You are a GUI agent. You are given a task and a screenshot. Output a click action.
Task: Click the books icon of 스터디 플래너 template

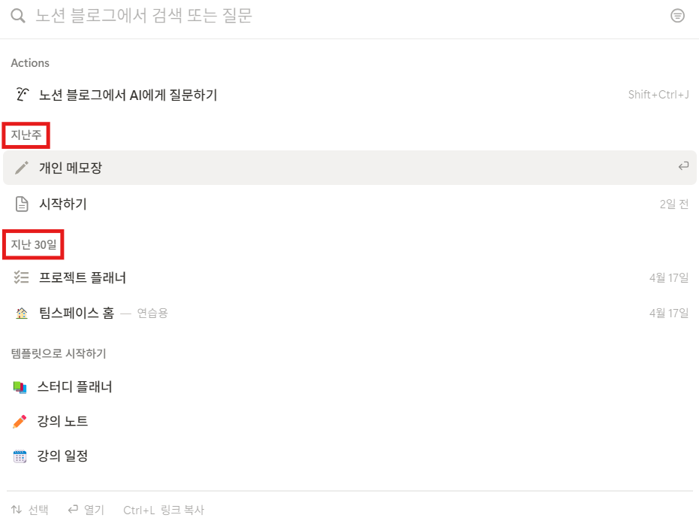point(21,386)
